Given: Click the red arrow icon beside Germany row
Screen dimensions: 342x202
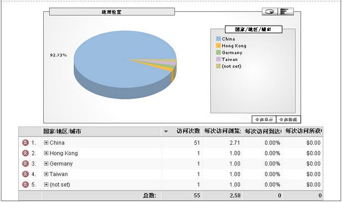Looking at the screenshot, I should pos(26,164).
